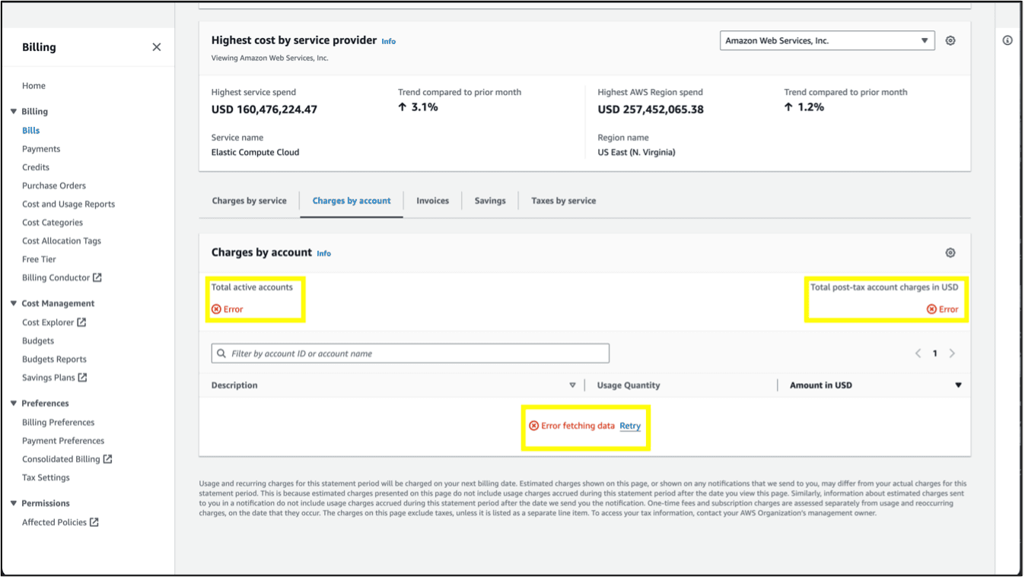Open Budgets Reports page
Viewport: 1025px width, 580px height.
pos(55,360)
